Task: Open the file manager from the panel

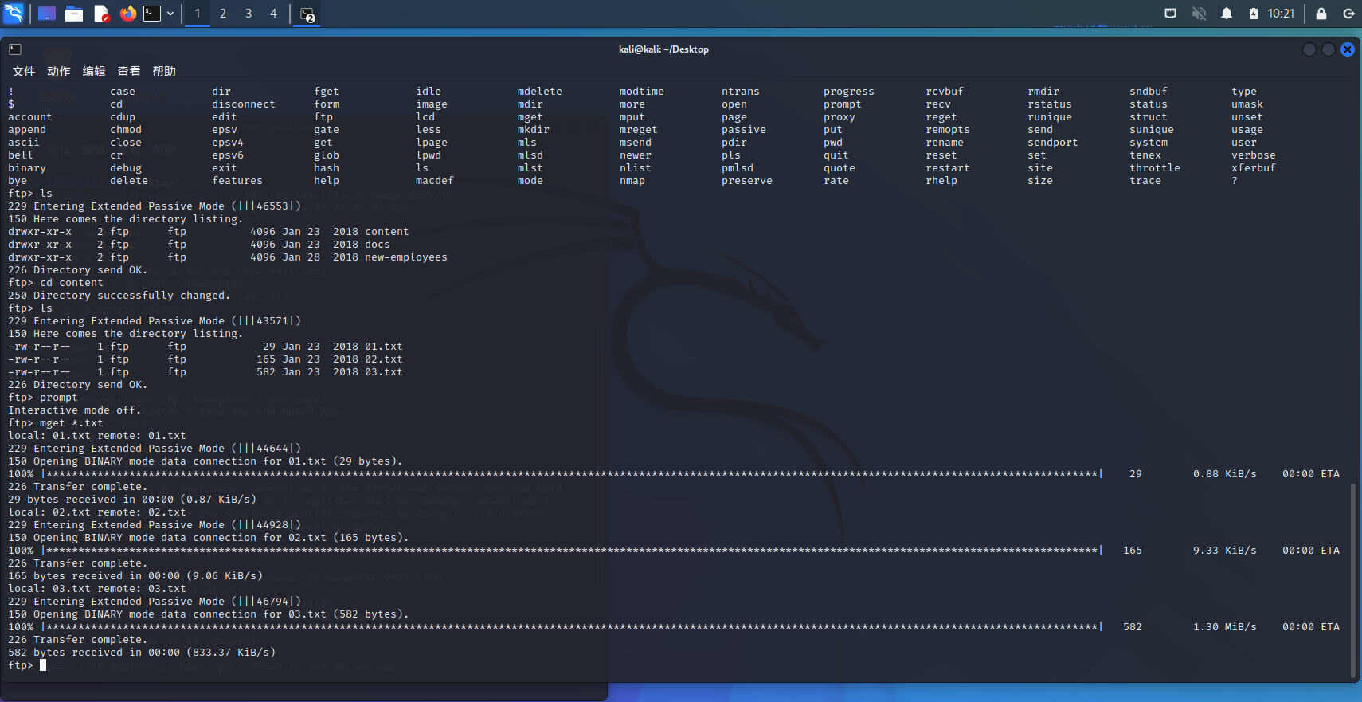Action: [74, 14]
